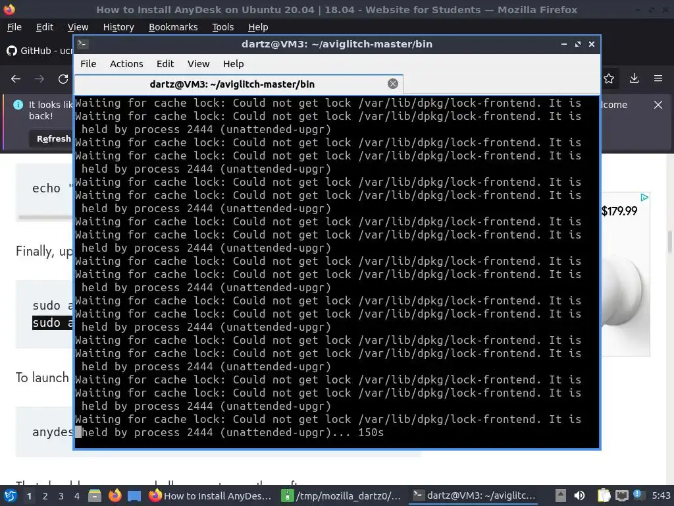Go back one page in Firefox

coord(16,79)
